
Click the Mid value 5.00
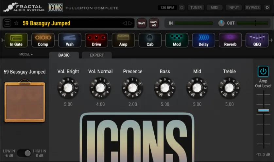197,104
